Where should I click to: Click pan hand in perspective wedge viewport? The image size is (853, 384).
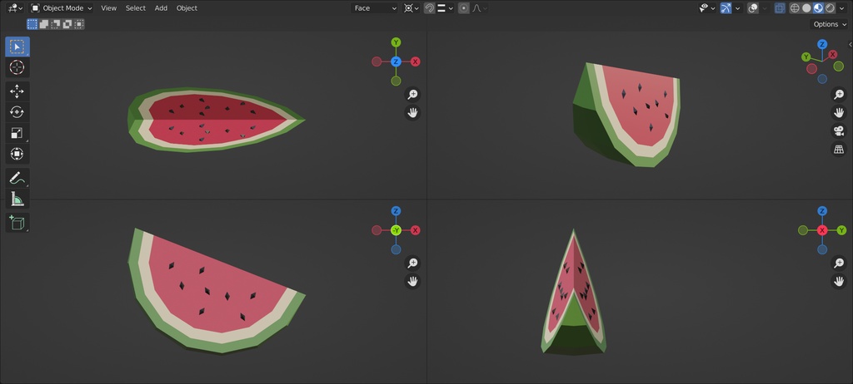click(839, 113)
